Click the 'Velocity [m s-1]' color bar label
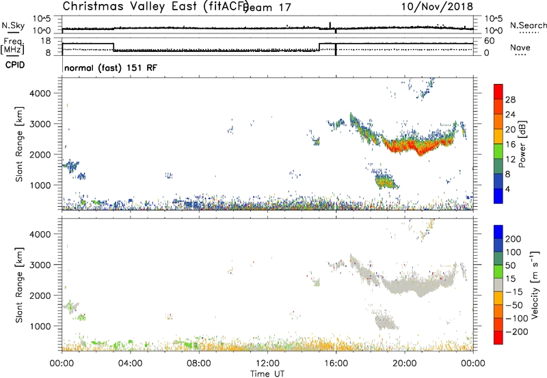The height and width of the screenshot is (378, 547). tap(535, 285)
